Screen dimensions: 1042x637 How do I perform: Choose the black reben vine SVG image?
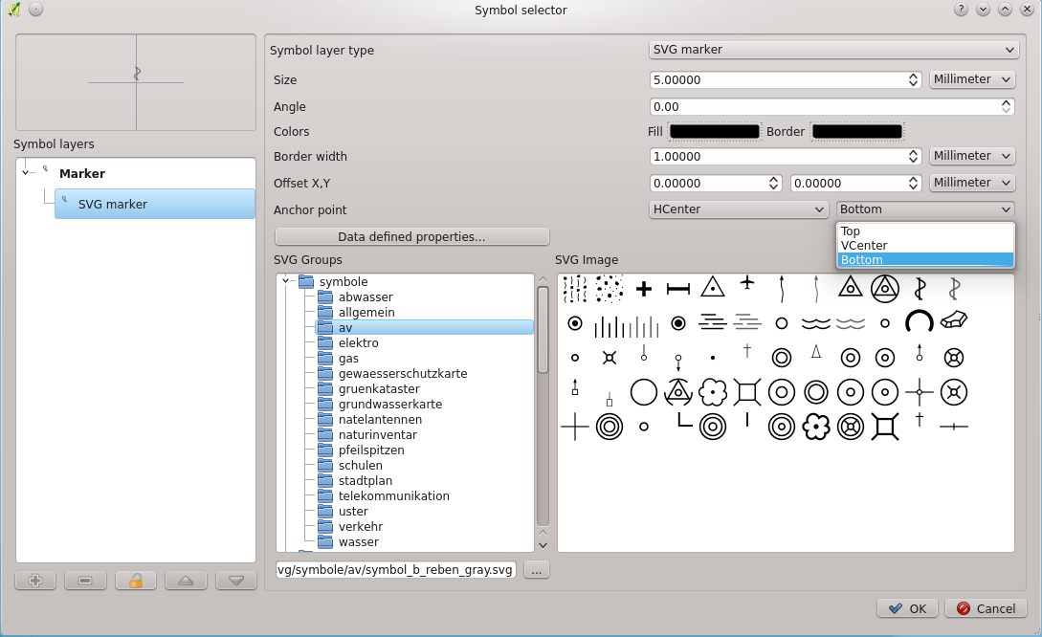click(920, 289)
